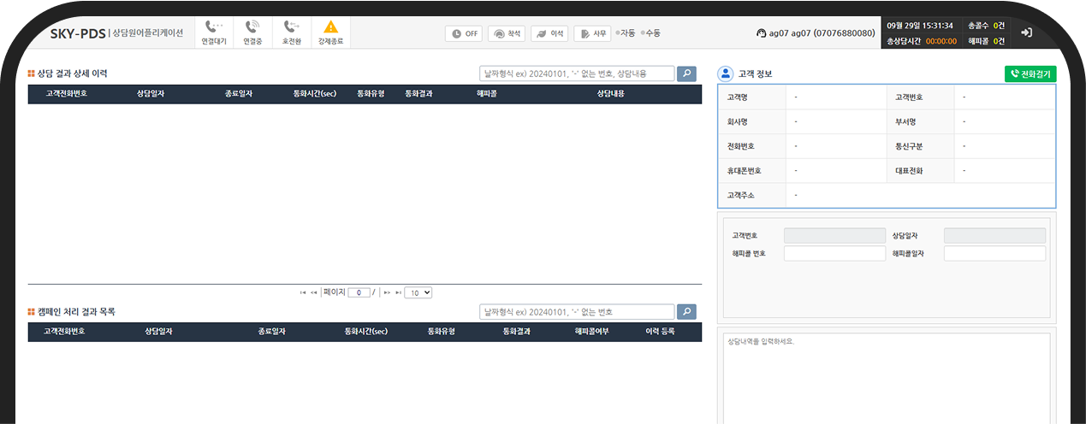Click the green 전화걸기 button
Viewport: 1086px width, 424px height.
1030,74
